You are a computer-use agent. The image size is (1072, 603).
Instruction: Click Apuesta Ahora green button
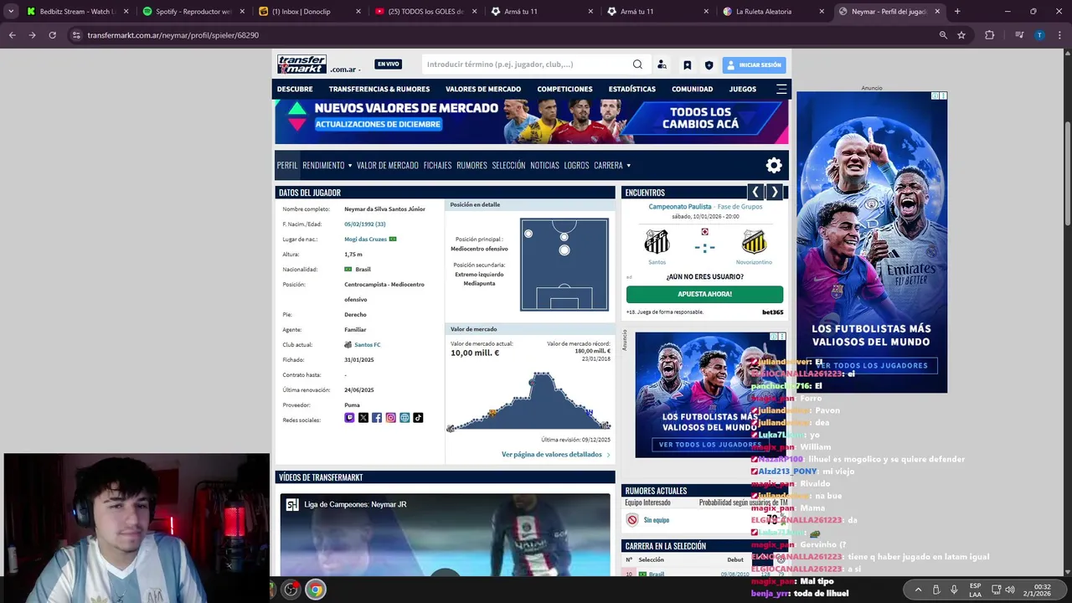[x=704, y=294]
